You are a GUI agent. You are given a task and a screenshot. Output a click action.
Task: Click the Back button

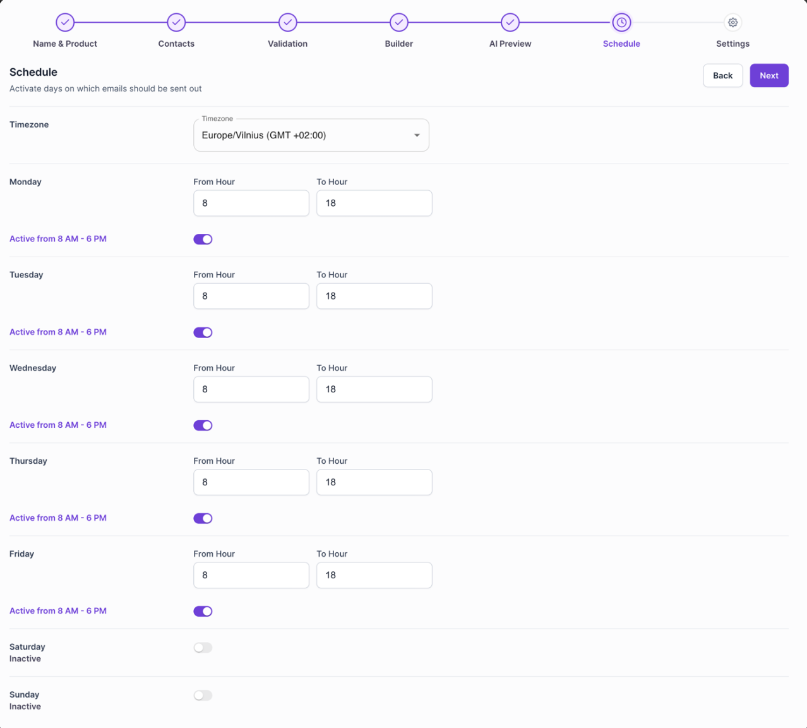(x=722, y=75)
